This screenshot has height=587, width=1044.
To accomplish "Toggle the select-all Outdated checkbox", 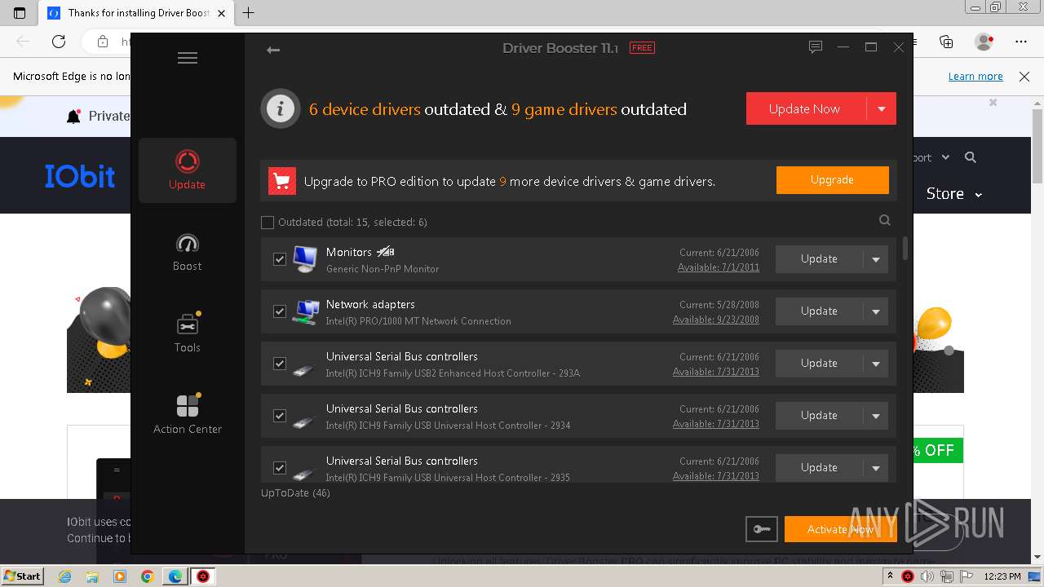I will 268,222.
